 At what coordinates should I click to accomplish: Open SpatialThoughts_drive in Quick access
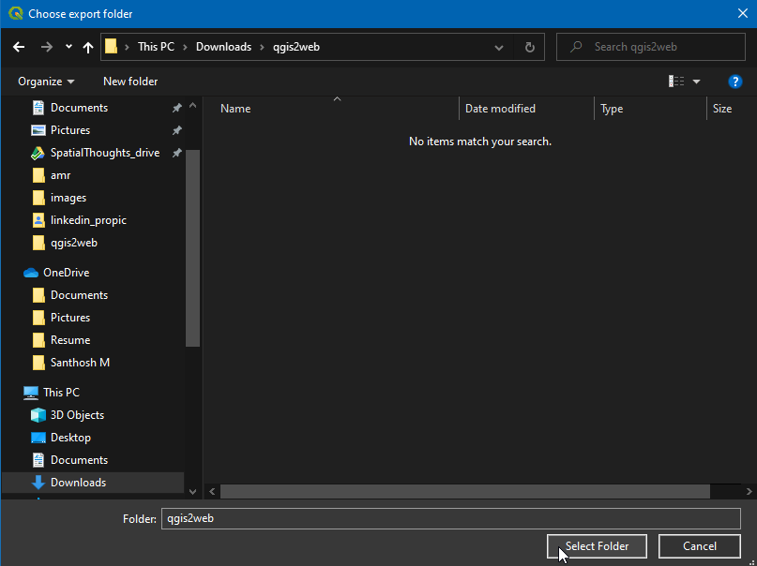[x=104, y=153]
